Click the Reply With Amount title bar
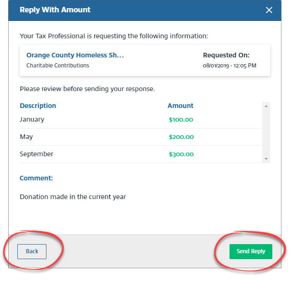 pos(137,10)
